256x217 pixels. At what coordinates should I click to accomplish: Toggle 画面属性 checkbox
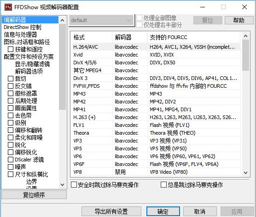(11, 108)
